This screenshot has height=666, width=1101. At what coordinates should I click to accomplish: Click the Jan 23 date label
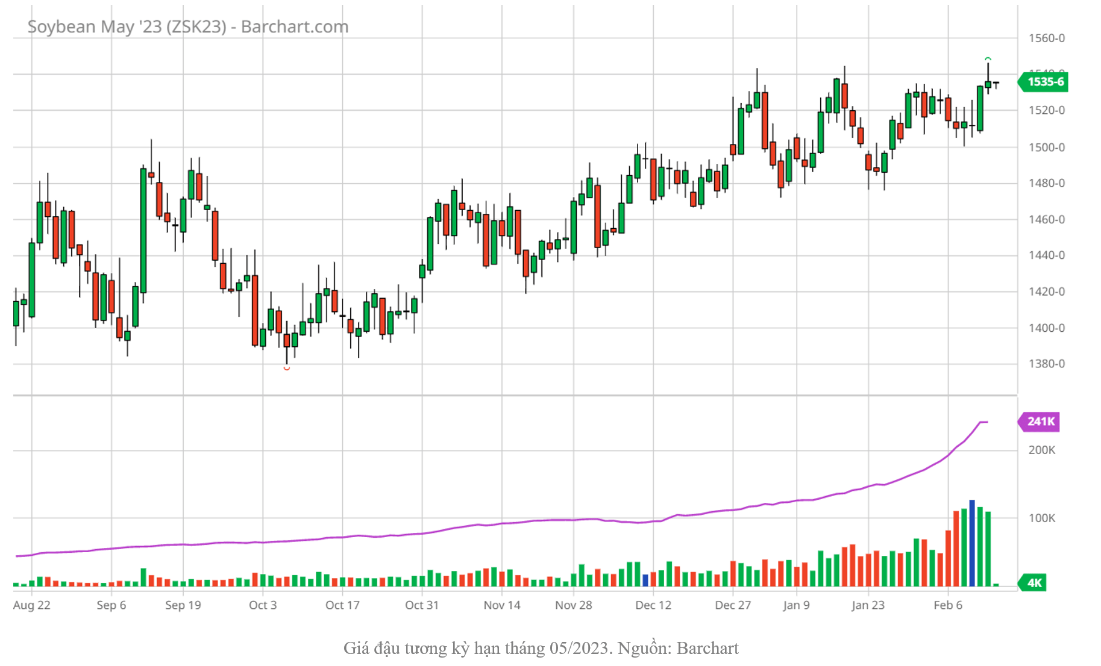click(x=868, y=605)
